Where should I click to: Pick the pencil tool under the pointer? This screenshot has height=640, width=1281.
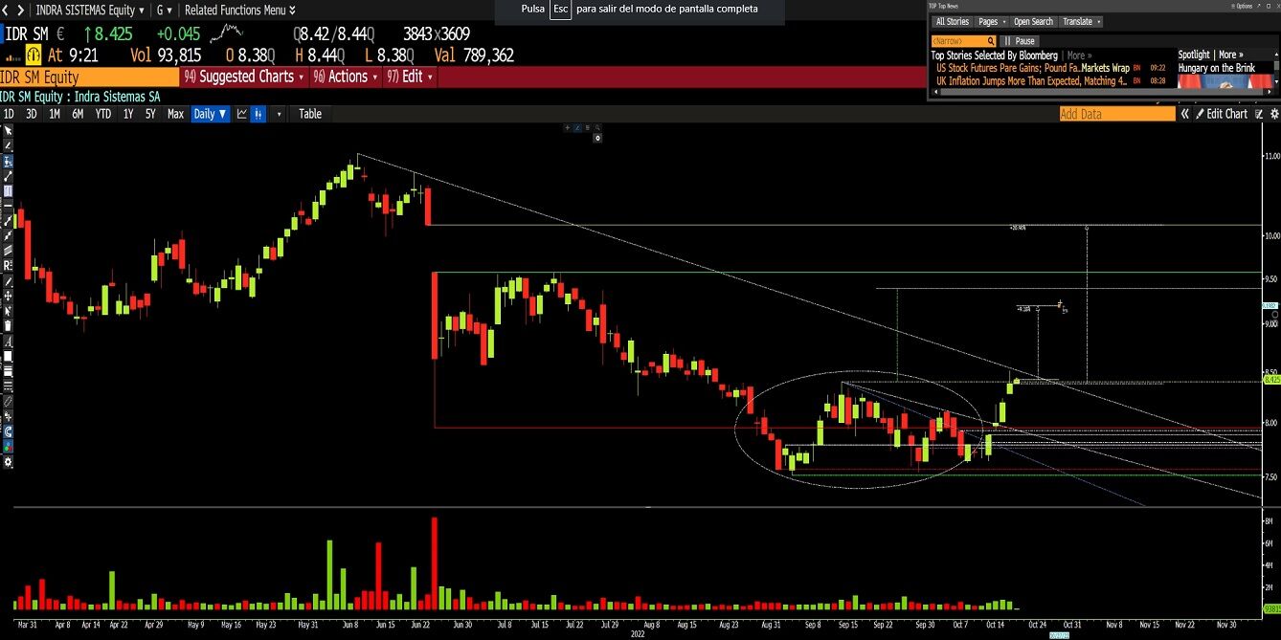point(8,146)
